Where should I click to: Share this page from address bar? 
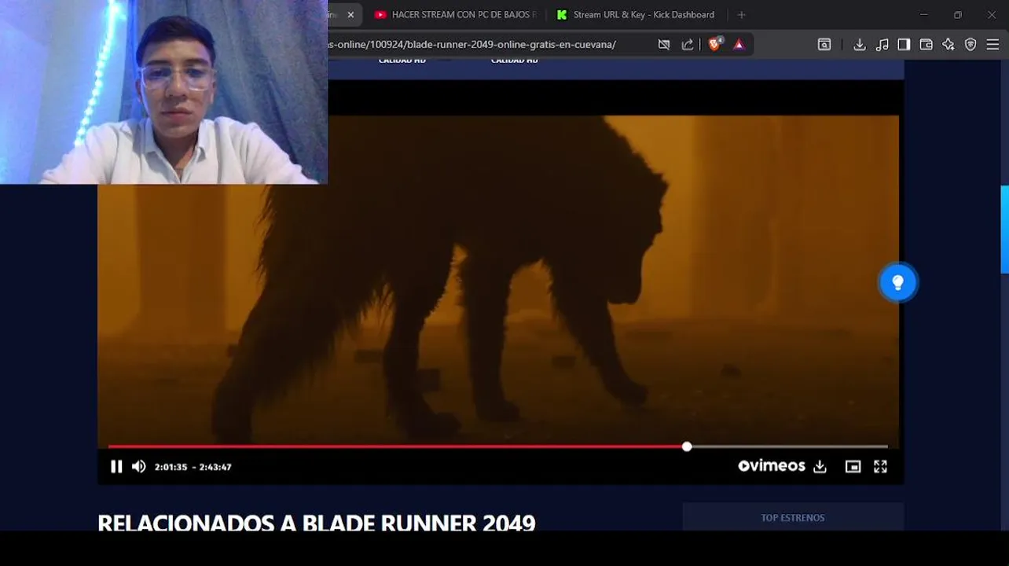[688, 45]
